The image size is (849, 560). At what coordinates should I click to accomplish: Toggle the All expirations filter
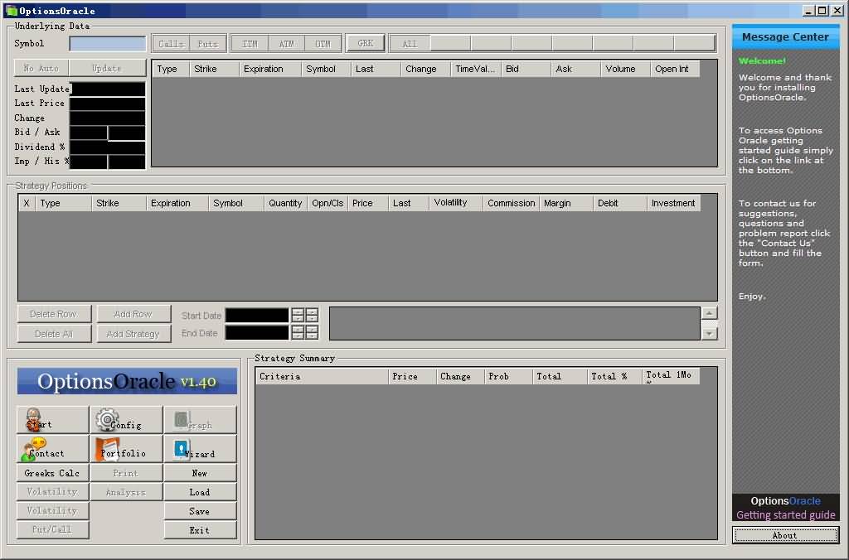pos(410,43)
